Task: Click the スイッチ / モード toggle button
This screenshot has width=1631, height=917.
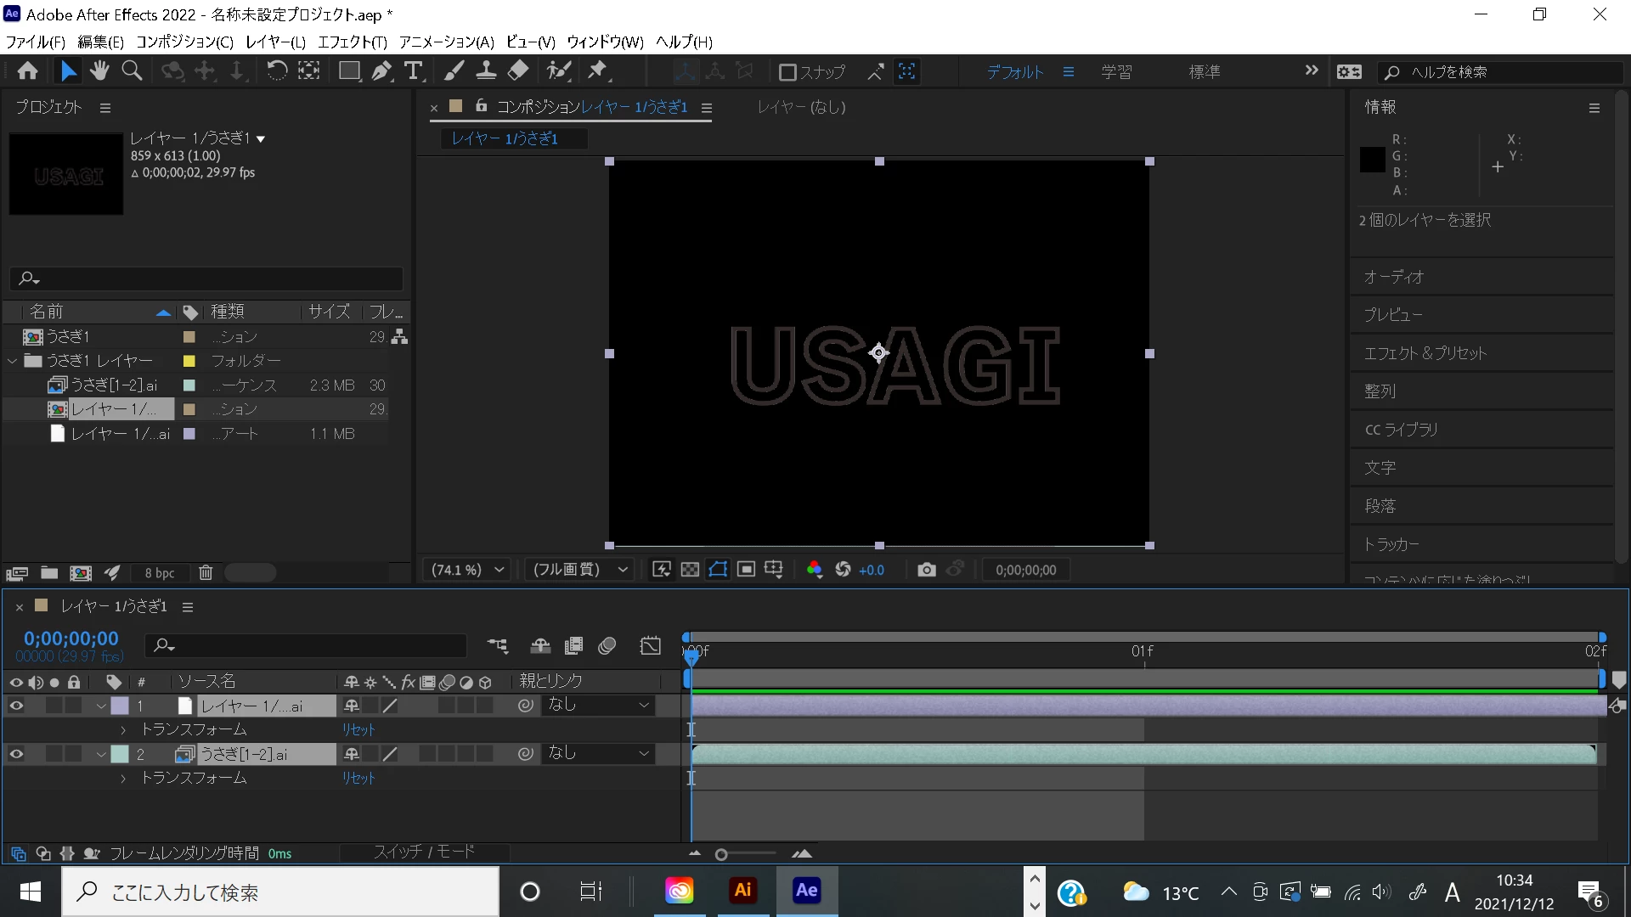Action: (424, 852)
